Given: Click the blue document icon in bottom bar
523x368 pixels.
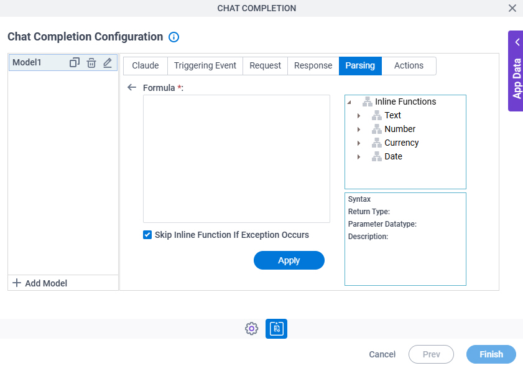Looking at the screenshot, I should pyautogui.click(x=276, y=329).
